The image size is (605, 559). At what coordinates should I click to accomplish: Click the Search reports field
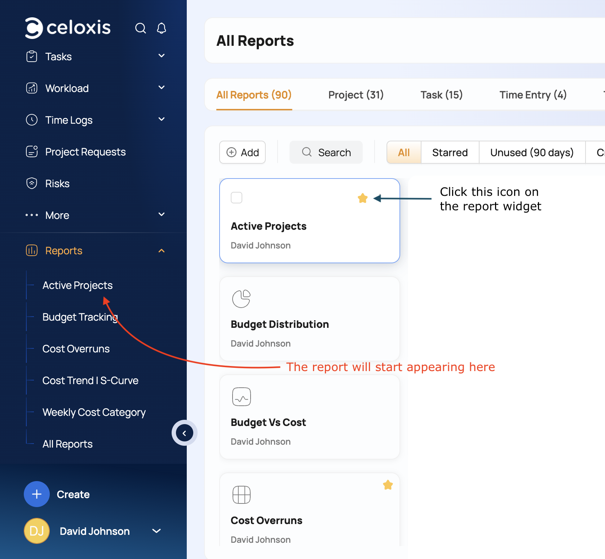(x=326, y=152)
